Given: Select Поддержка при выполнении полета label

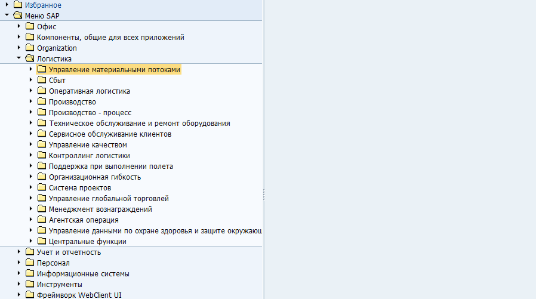Looking at the screenshot, I should click(111, 167).
